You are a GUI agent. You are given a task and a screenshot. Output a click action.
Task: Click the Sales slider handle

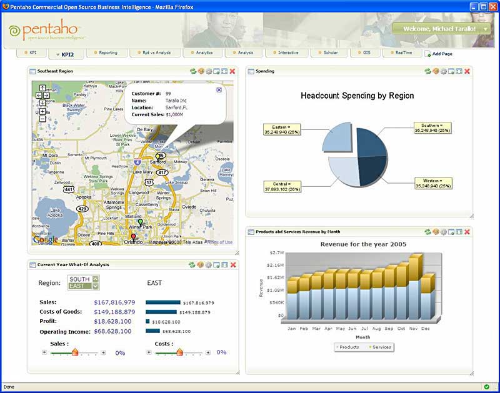tap(75, 352)
